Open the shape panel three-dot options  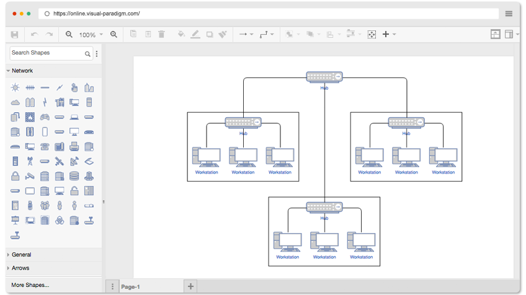click(x=97, y=54)
